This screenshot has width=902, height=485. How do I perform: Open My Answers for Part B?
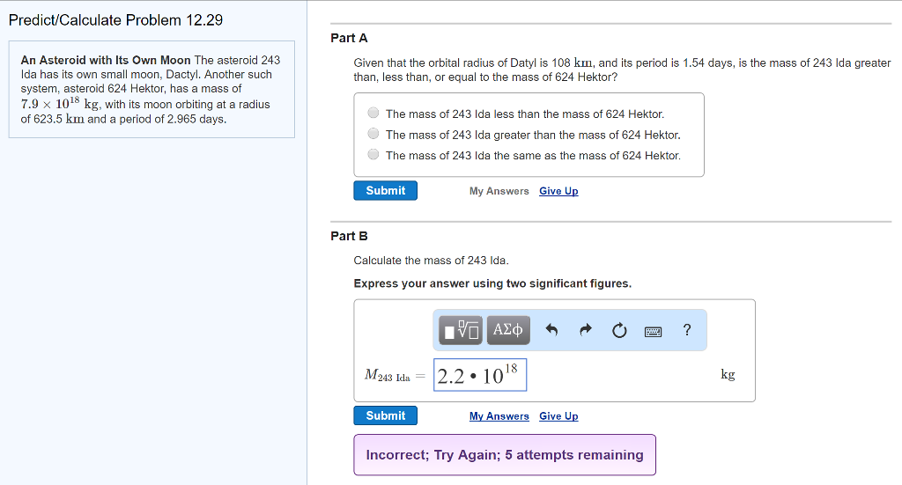coord(499,416)
